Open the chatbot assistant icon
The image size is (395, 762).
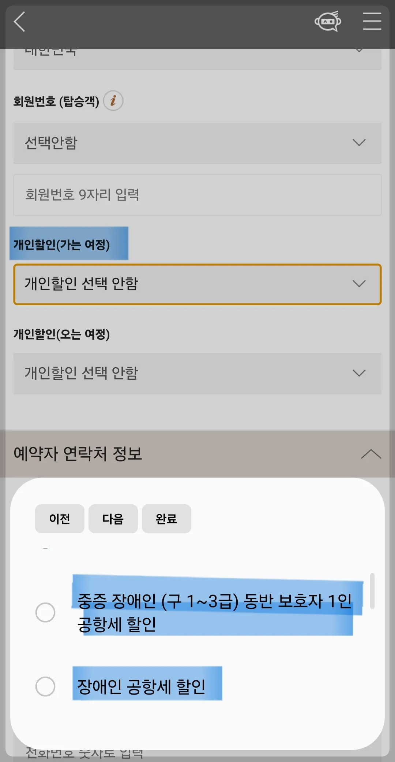[x=328, y=22]
